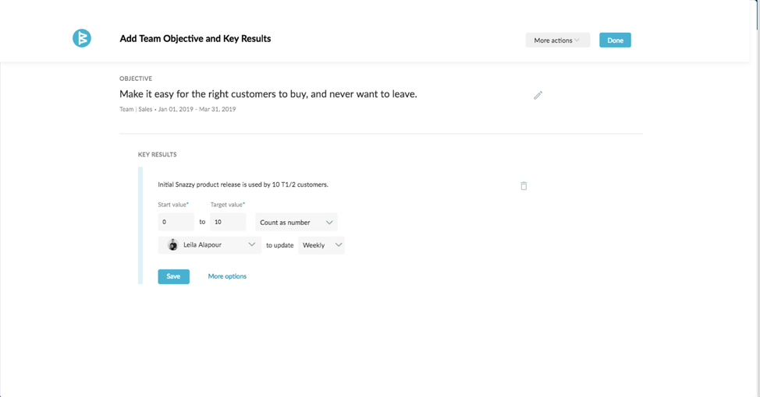Change the Weekly update frequency dropdown

pos(321,245)
